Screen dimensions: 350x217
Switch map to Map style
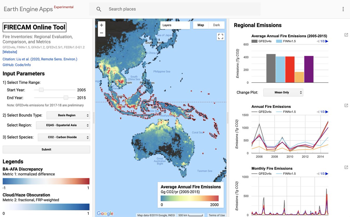(x=201, y=25)
